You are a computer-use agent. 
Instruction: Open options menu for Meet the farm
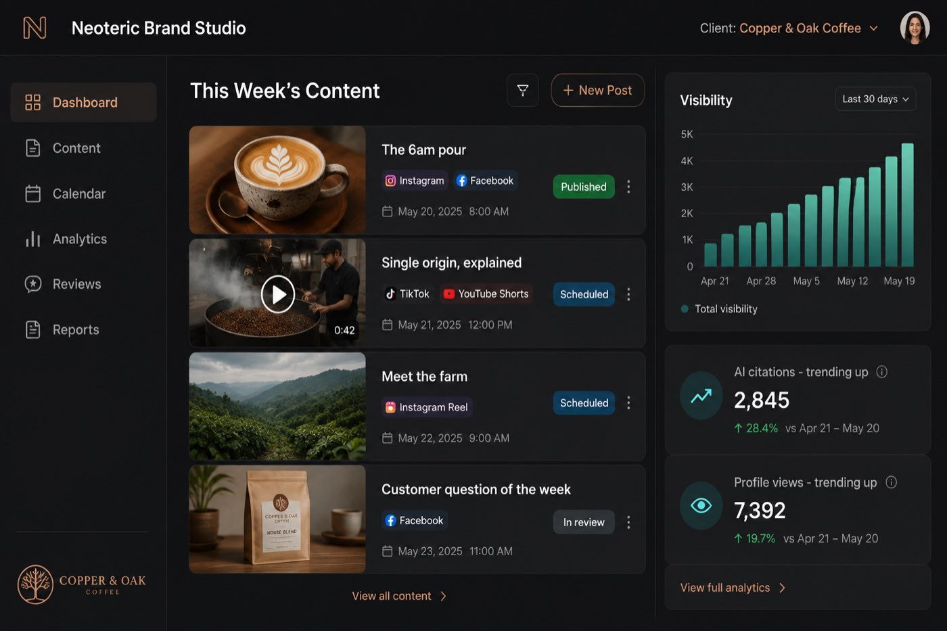[x=628, y=403]
